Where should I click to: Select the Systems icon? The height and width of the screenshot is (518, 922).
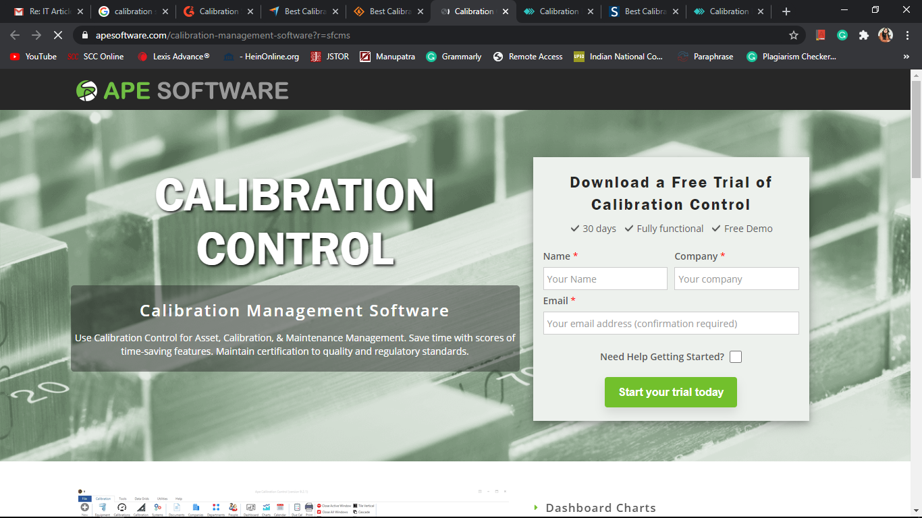click(158, 507)
